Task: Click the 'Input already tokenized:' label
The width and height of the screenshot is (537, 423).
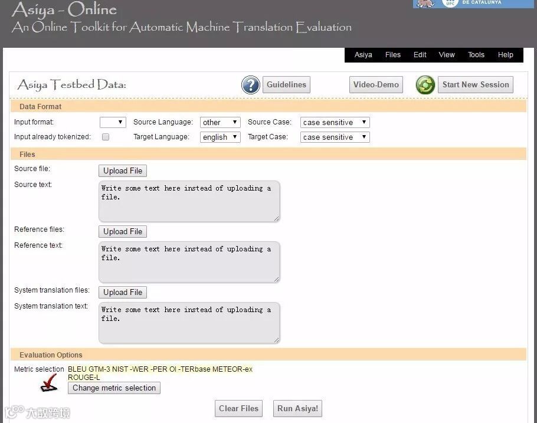Action: pyautogui.click(x=53, y=137)
